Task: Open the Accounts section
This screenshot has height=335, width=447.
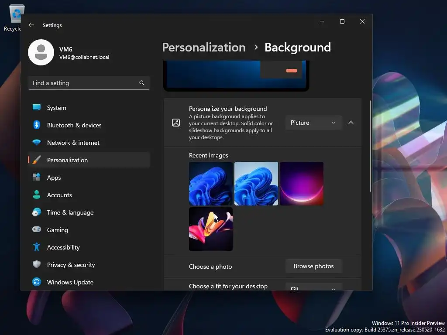Action: pyautogui.click(x=89, y=195)
